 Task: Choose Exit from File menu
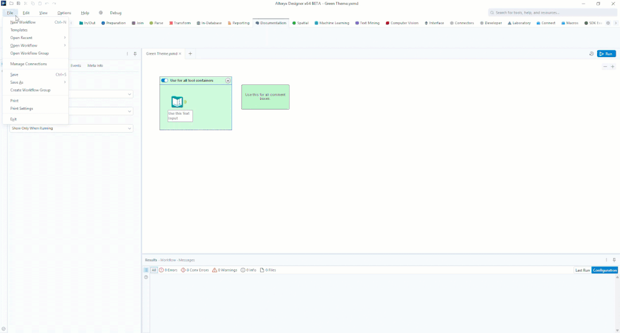pos(35,119)
